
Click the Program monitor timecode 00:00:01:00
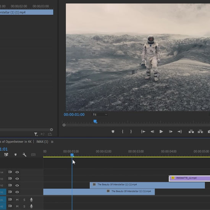74,115
